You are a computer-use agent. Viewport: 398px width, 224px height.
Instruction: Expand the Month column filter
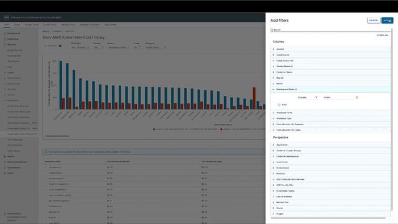tap(330, 83)
